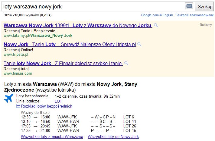
Task: Open the Finnair Tanie loty ad link
Action: (63, 63)
